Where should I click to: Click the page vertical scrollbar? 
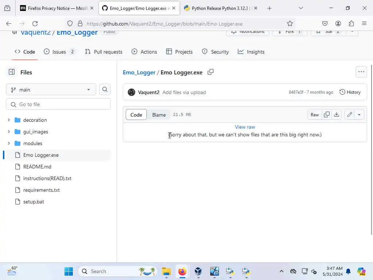(x=371, y=150)
